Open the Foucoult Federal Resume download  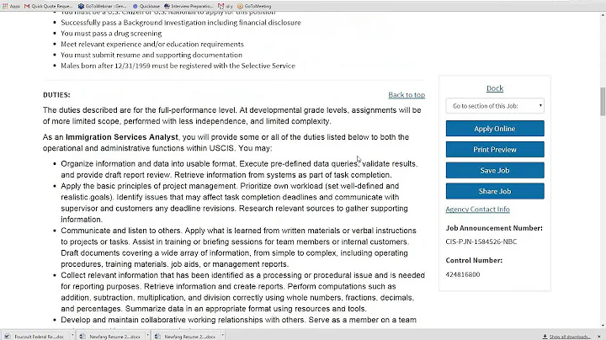pos(35,337)
